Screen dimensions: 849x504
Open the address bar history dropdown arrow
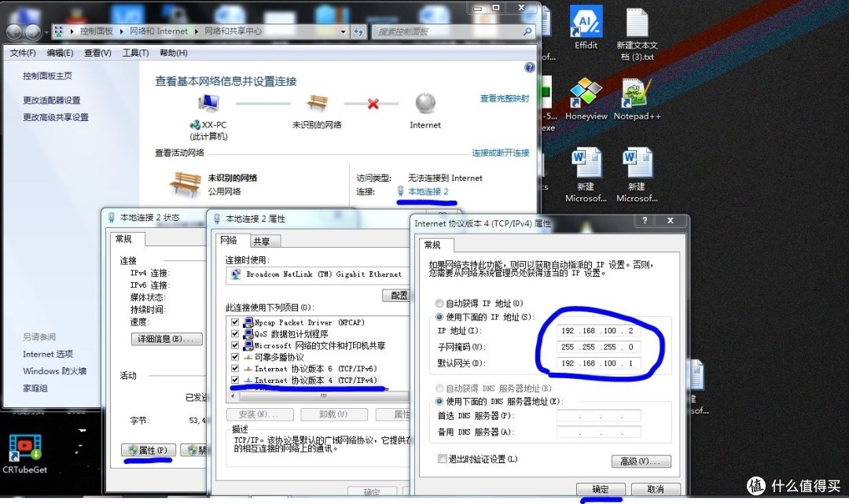(343, 32)
